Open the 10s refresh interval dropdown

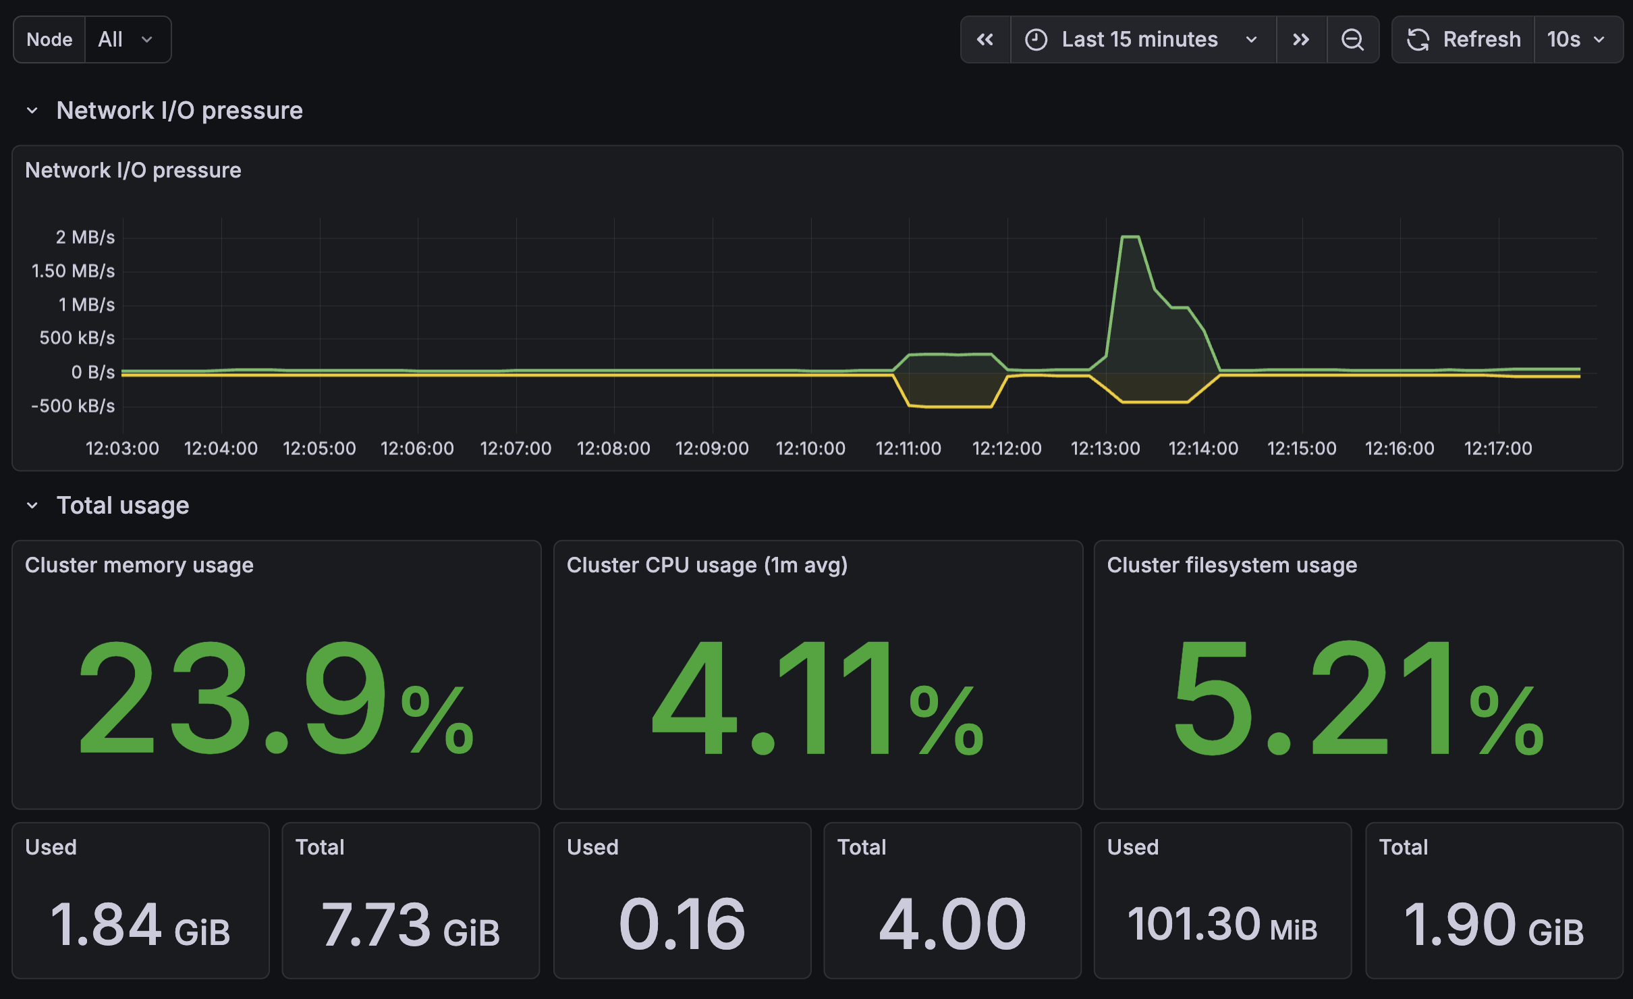[1577, 40]
